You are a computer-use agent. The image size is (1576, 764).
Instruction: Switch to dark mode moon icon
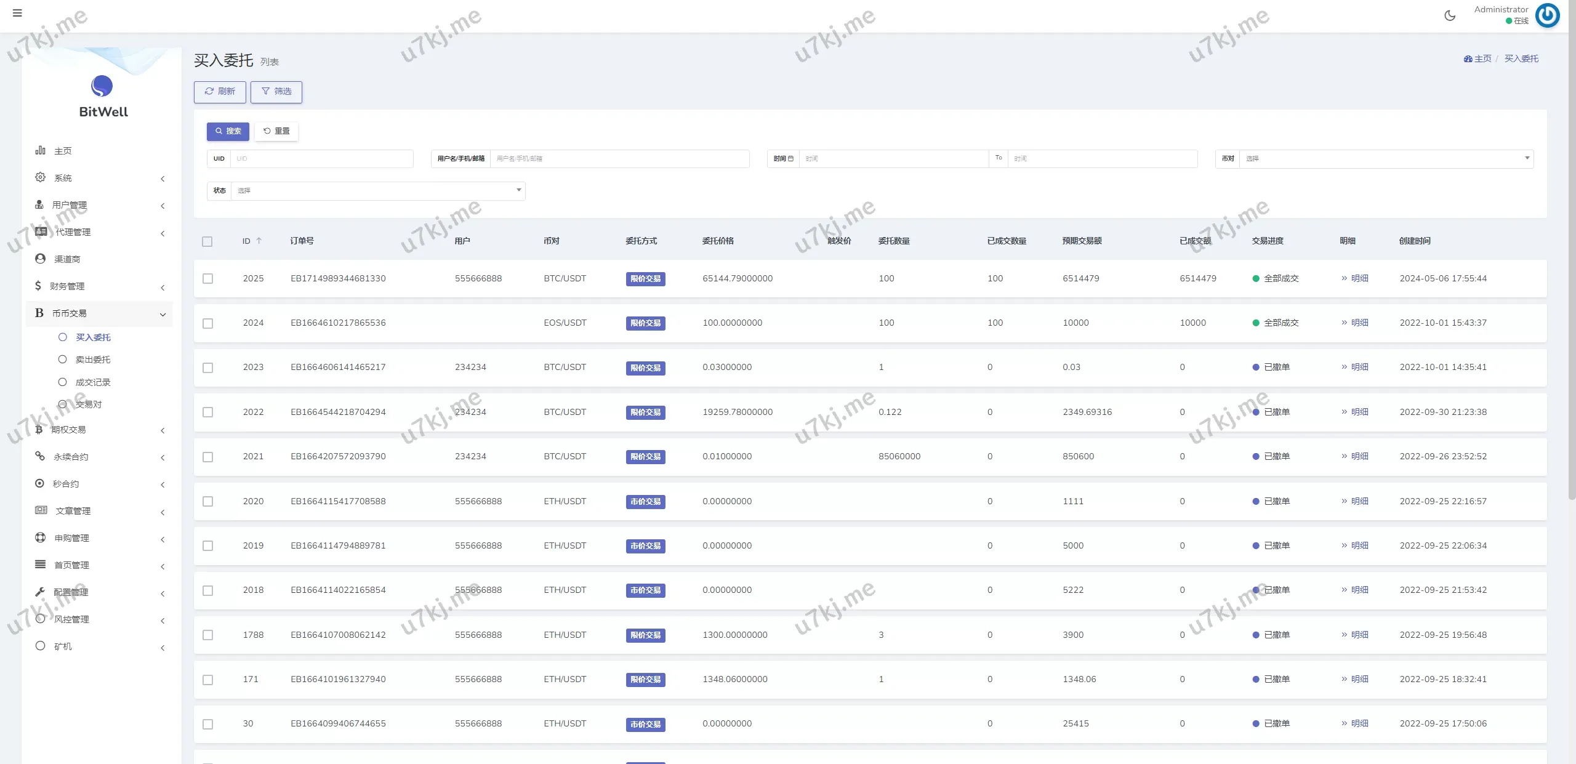point(1450,16)
